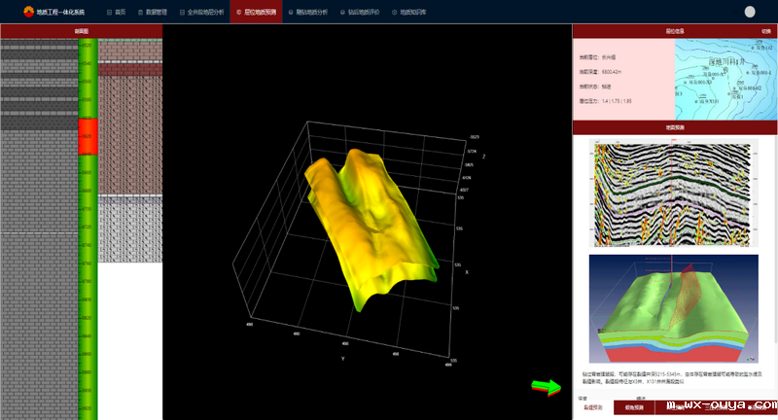Click the 层位地质预测 tab icon
Image resolution: width=778 pixels, height=420 pixels.
240,12
